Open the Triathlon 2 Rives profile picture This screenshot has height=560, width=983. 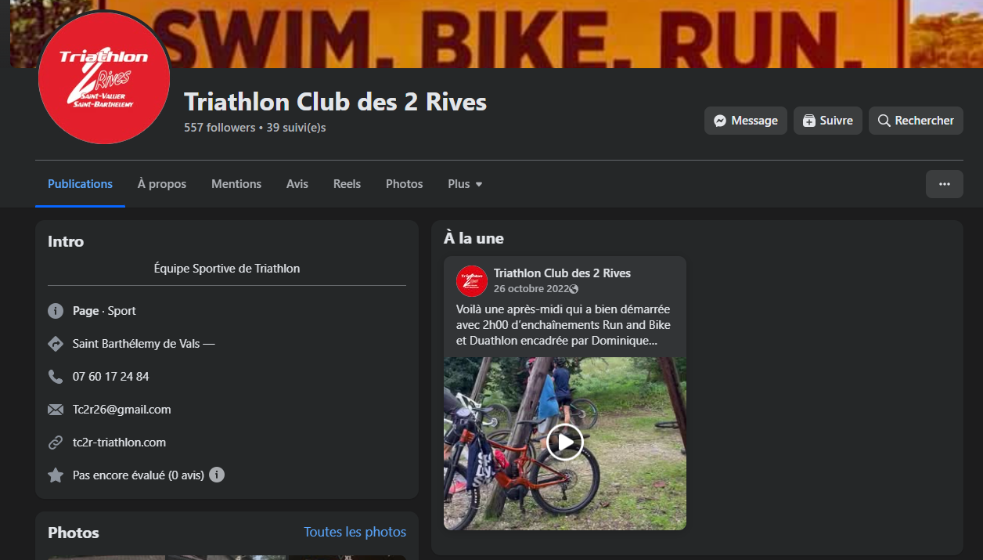coord(104,78)
